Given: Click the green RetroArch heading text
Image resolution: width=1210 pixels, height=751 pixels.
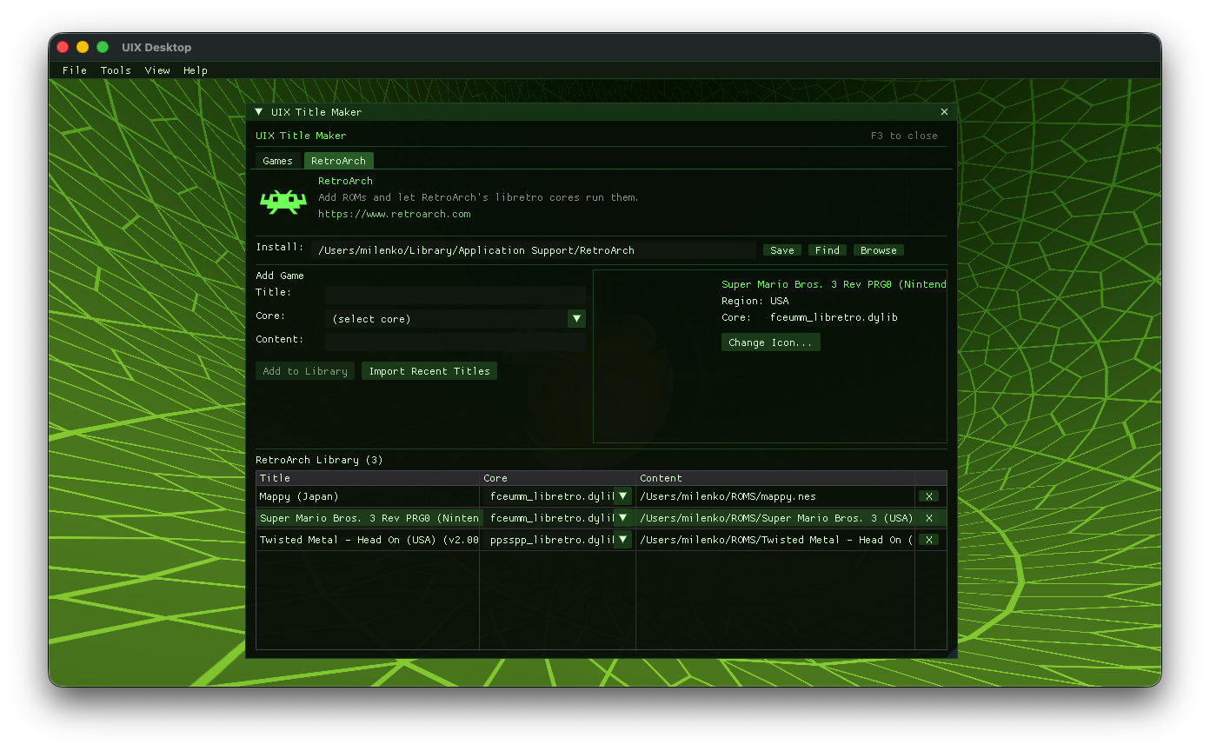Looking at the screenshot, I should click(345, 181).
